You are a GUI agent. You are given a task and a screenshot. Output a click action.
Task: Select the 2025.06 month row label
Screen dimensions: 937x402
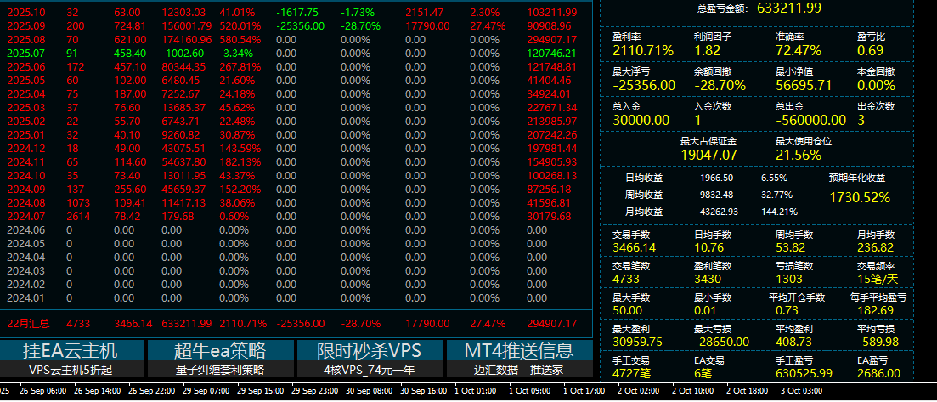[x=25, y=66]
